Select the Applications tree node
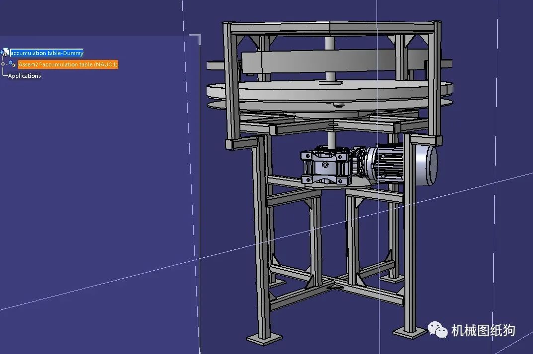 pyautogui.click(x=24, y=76)
